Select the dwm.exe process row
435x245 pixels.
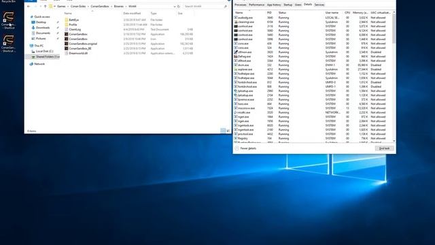[313, 65]
